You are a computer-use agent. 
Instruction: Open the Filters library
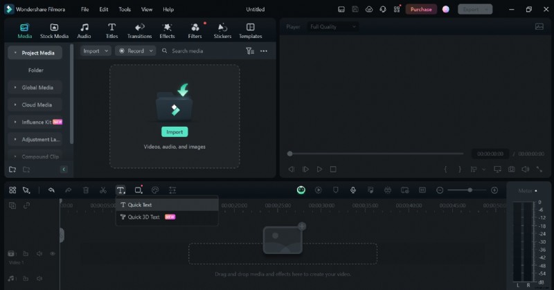pos(195,30)
